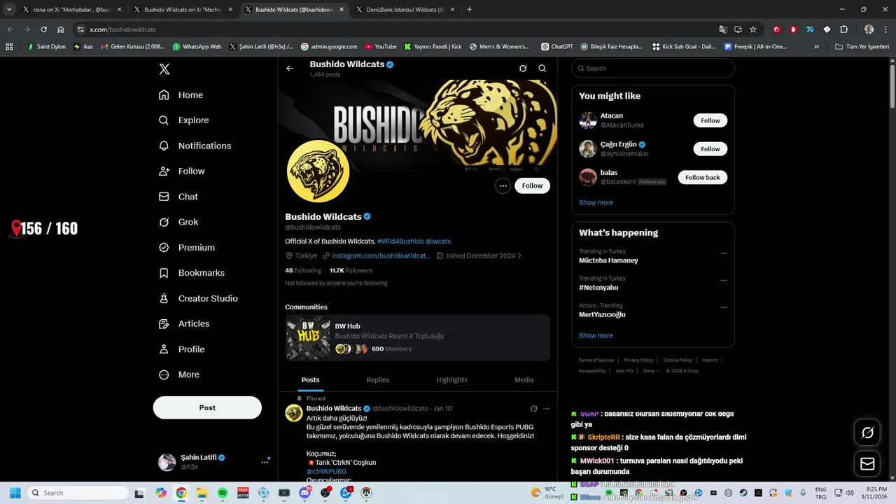Viewport: 896px width, 504px height.
Task: Follow Çağrı Ergün in suggestions
Action: point(710,149)
